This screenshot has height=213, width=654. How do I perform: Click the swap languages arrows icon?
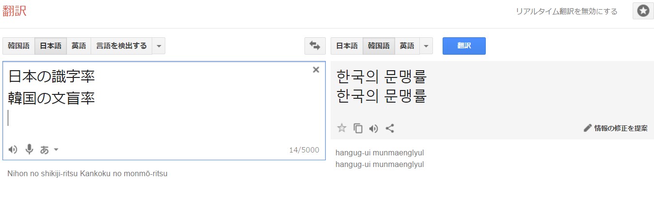point(315,46)
